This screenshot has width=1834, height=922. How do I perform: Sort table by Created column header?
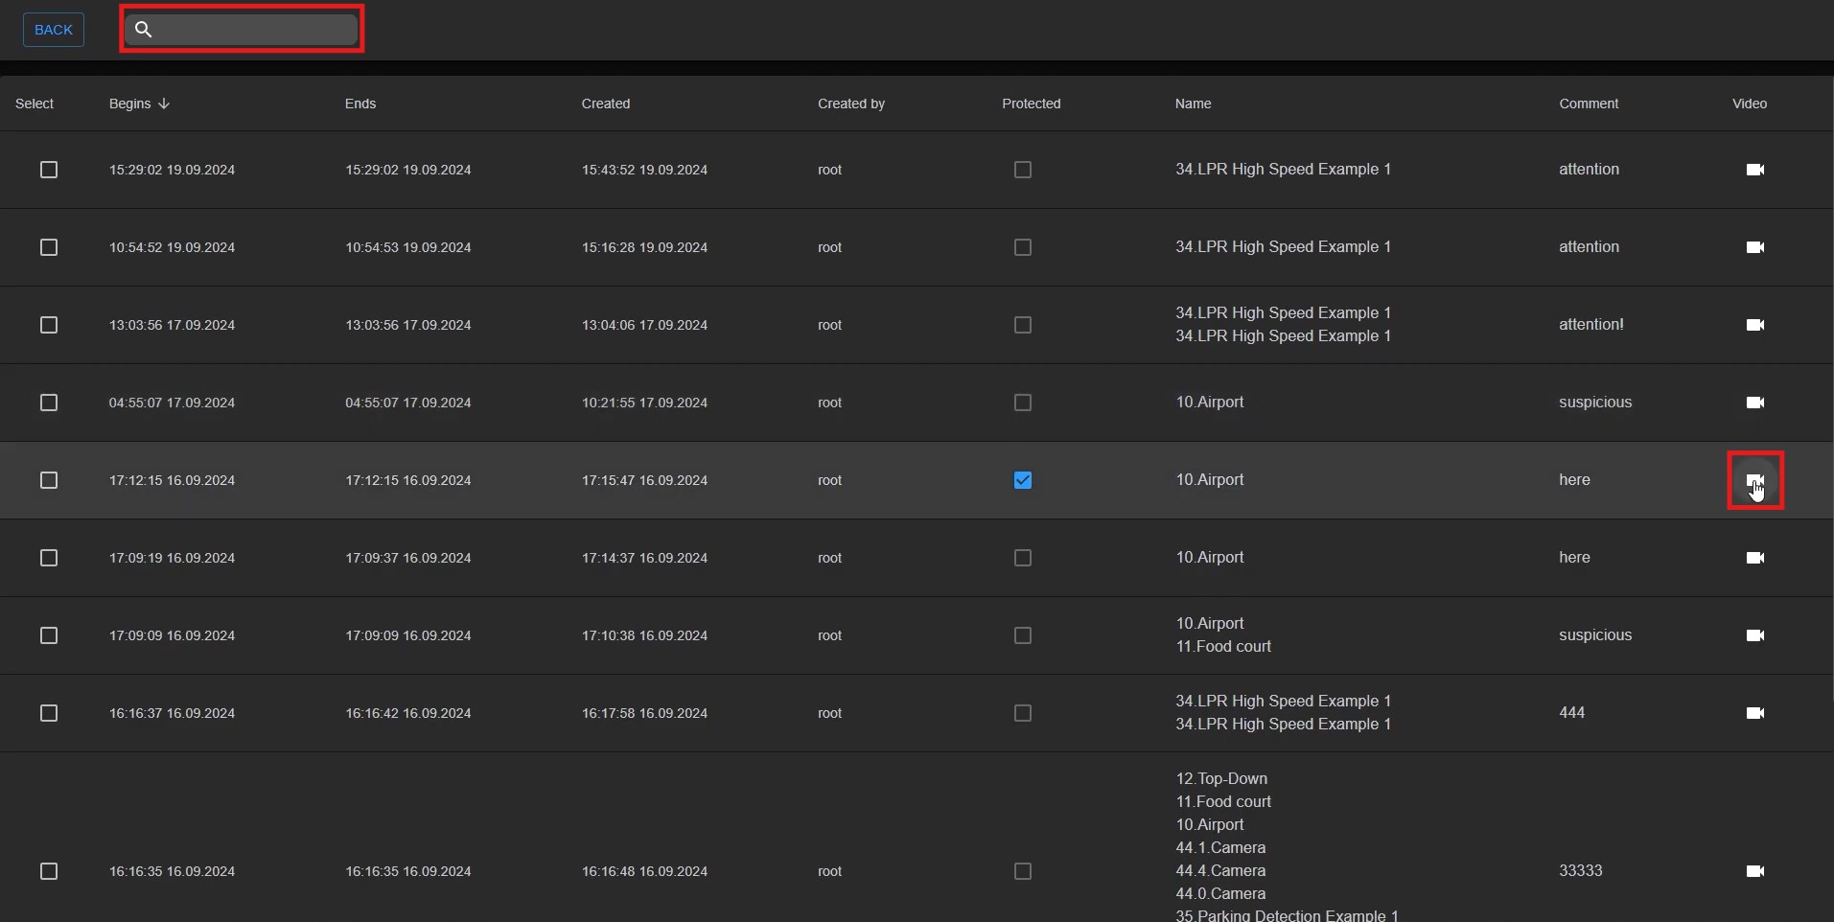tap(605, 104)
